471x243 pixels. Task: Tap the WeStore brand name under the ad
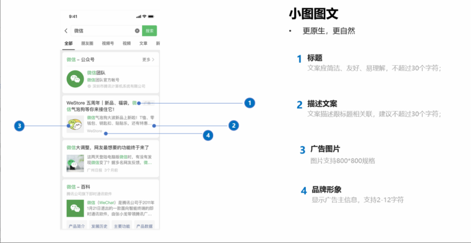[94, 131]
